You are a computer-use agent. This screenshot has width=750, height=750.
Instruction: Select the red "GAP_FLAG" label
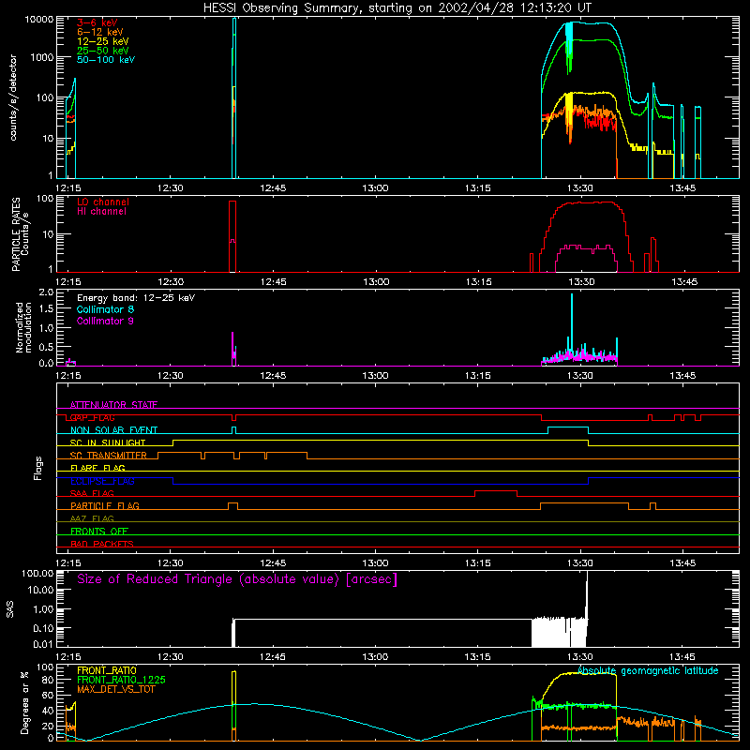tap(92, 417)
